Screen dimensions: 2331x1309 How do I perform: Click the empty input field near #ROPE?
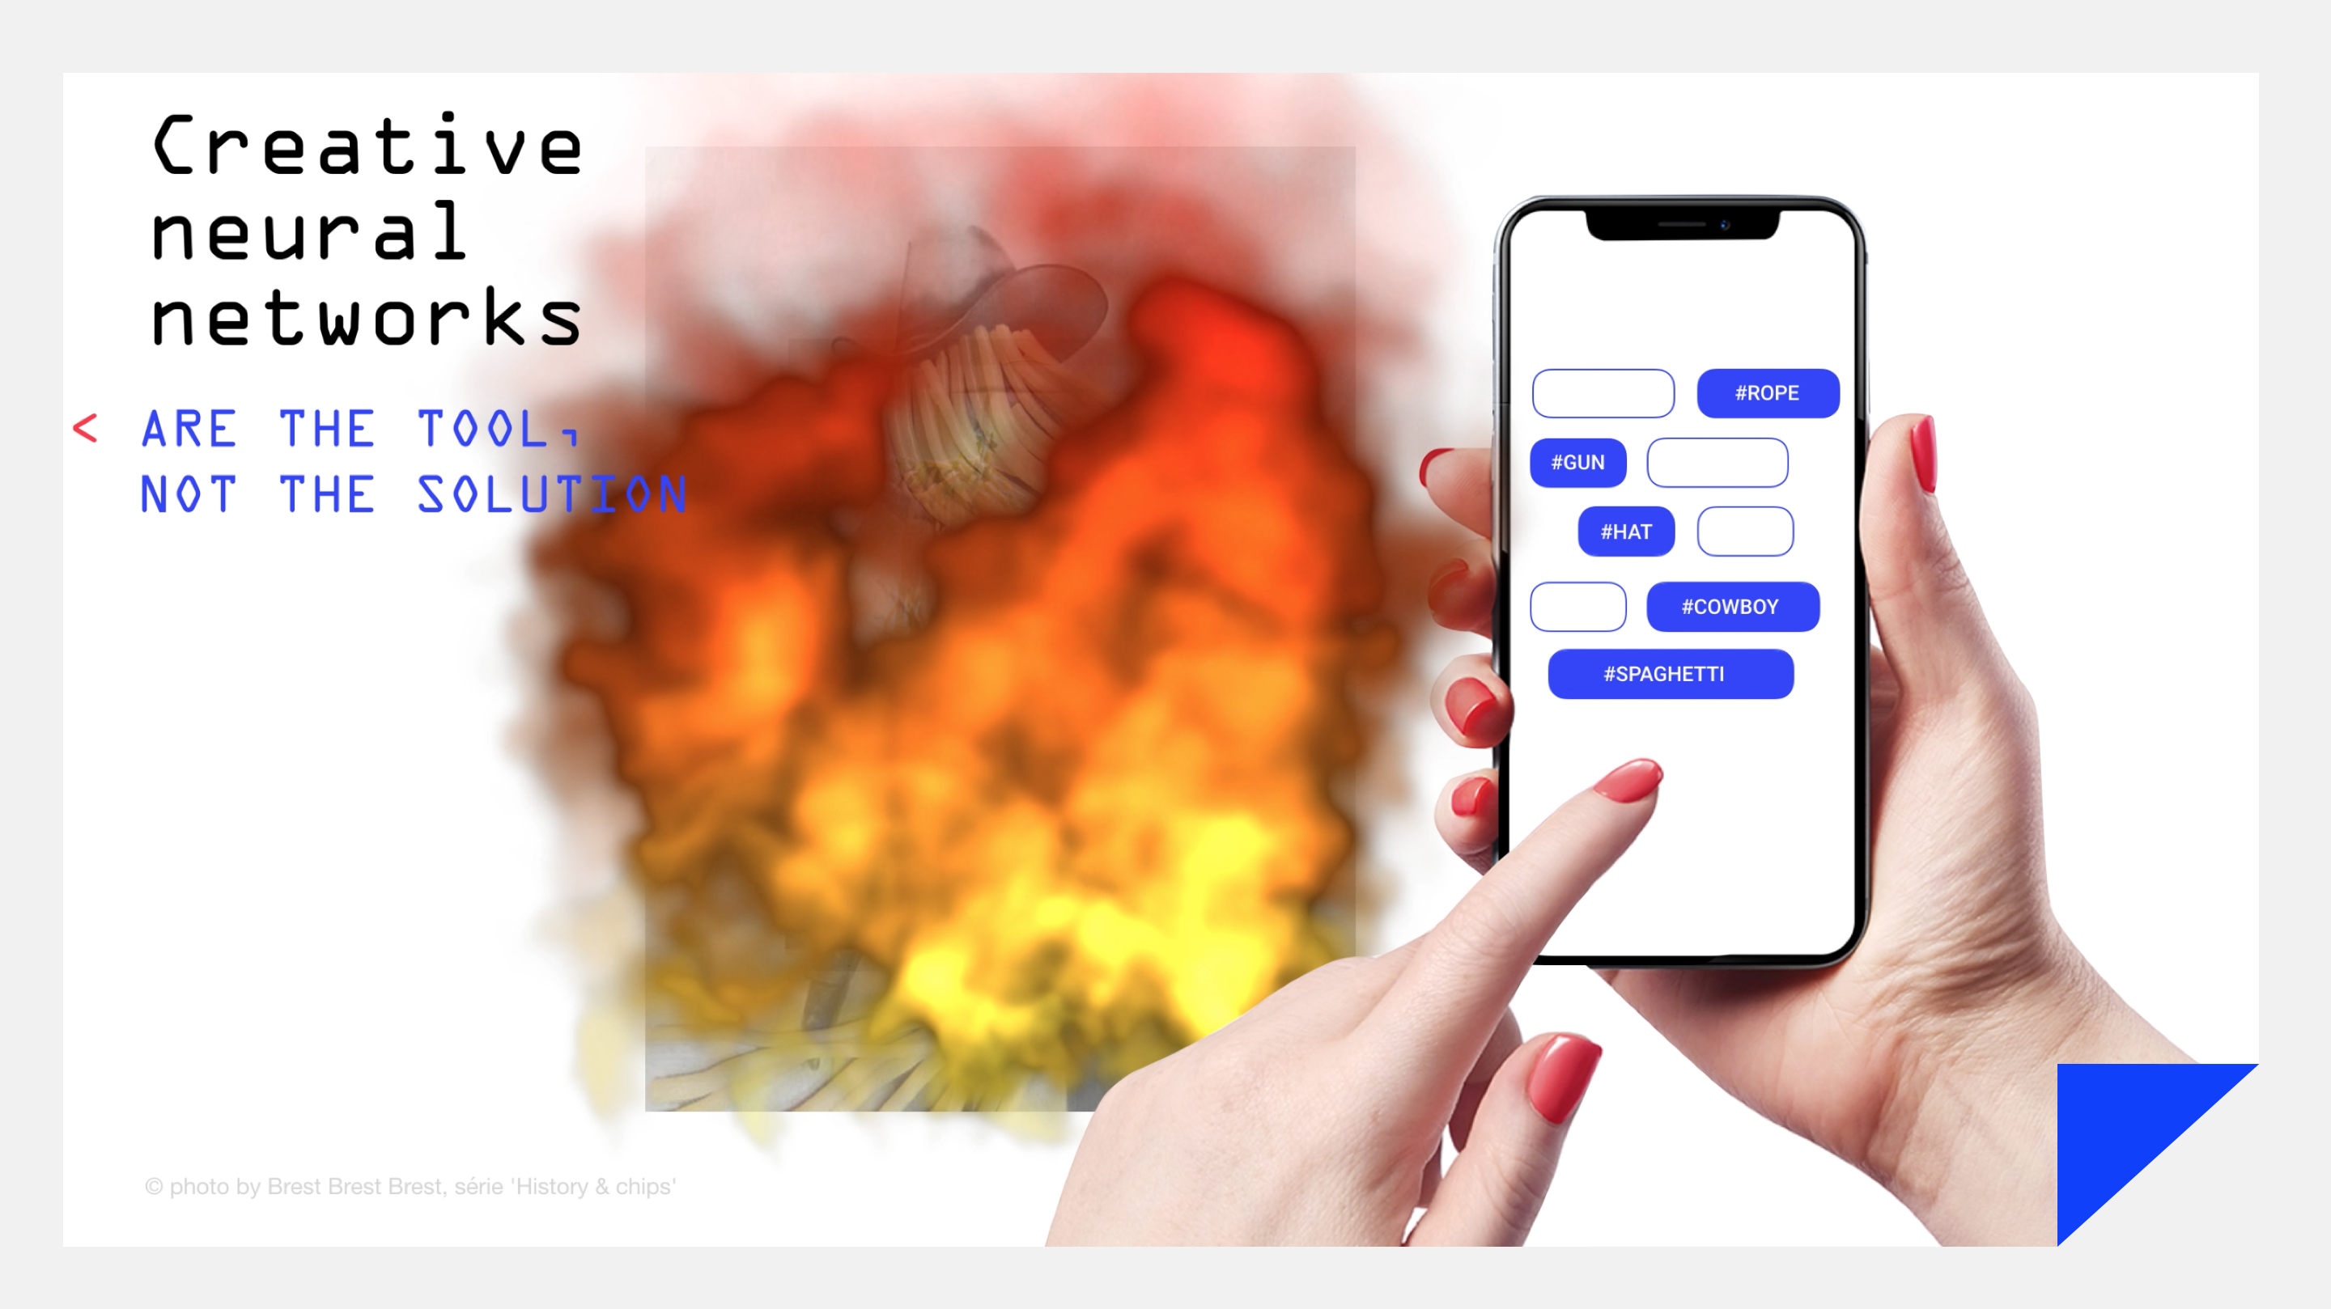[1601, 392]
